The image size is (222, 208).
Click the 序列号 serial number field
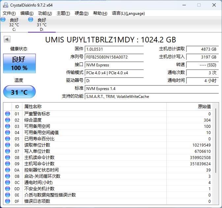pyautogui.click(x=114, y=57)
